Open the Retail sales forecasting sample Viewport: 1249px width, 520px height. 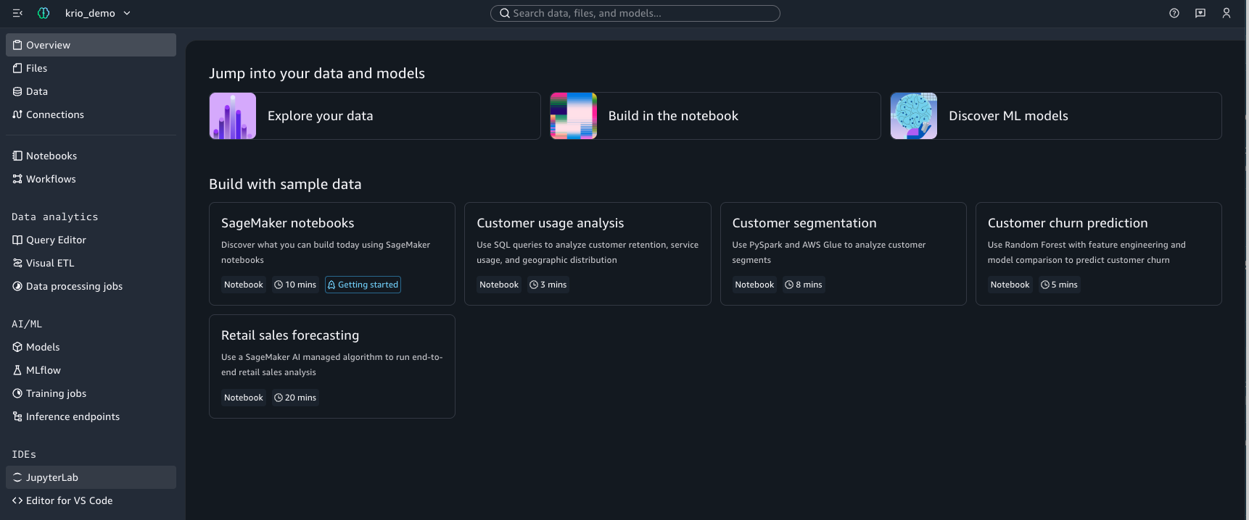332,366
